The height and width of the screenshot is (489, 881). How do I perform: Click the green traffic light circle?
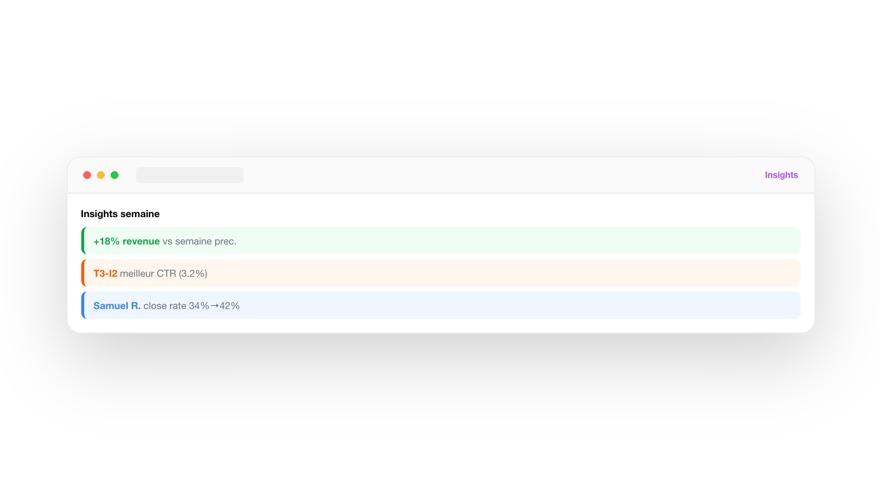point(115,175)
